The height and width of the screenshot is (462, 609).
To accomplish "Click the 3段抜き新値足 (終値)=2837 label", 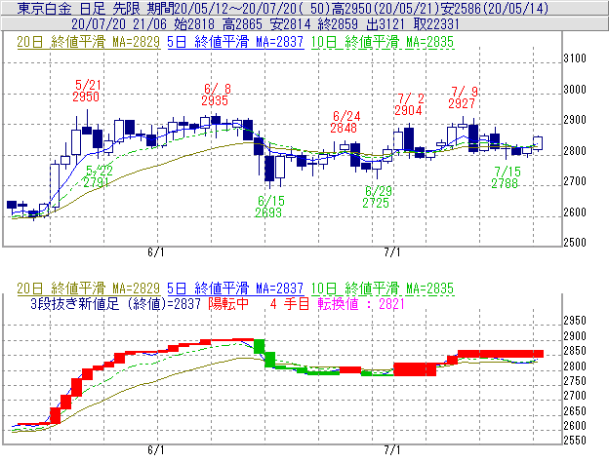I will [x=116, y=304].
